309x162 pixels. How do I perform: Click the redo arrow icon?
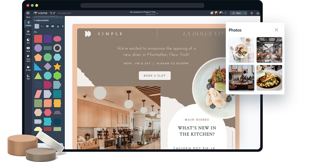click(54, 13)
